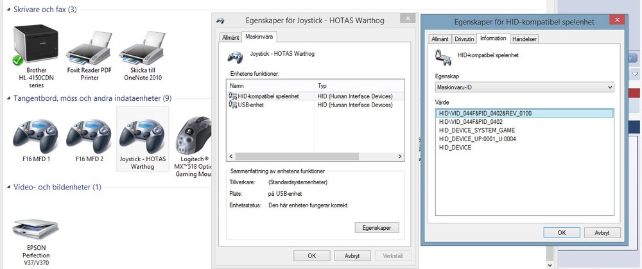Select the USB-enhet row in functions list
642x269 pixels.
tap(251, 105)
